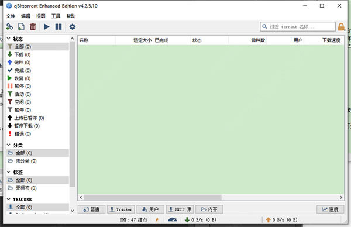Open the 工具 menu
The image size is (351, 227).
(x=56, y=16)
